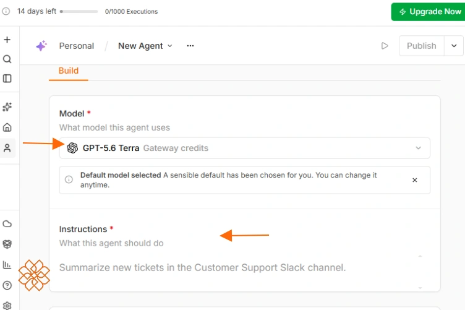Click the executions usage progress bar

coord(79,12)
